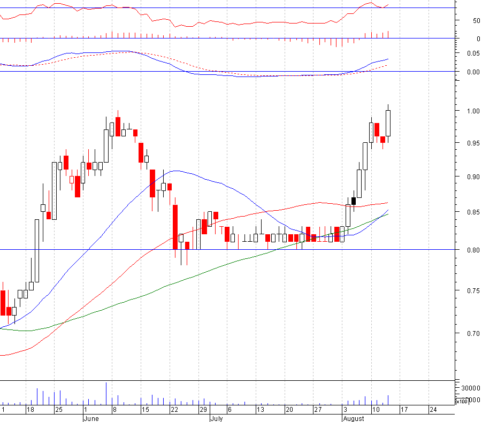
Task: Select the 0.05 MACD scale label
Action: [473, 53]
